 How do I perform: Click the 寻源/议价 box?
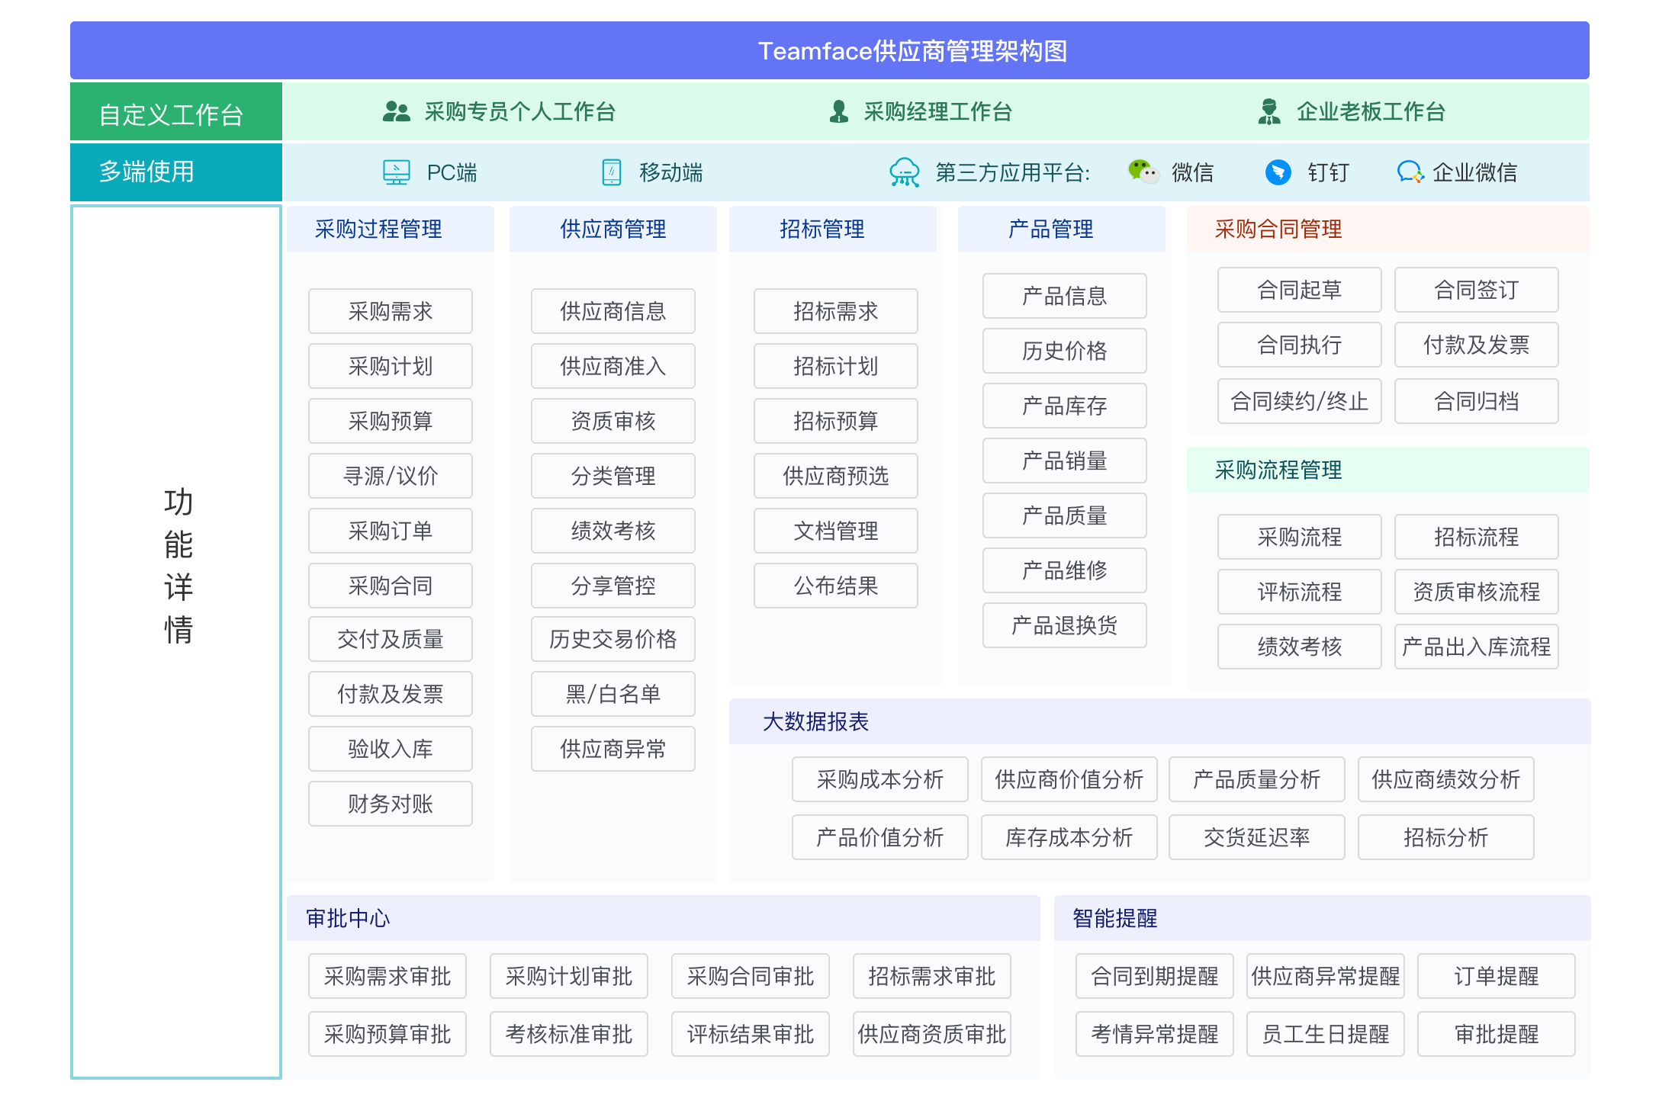pyautogui.click(x=391, y=476)
